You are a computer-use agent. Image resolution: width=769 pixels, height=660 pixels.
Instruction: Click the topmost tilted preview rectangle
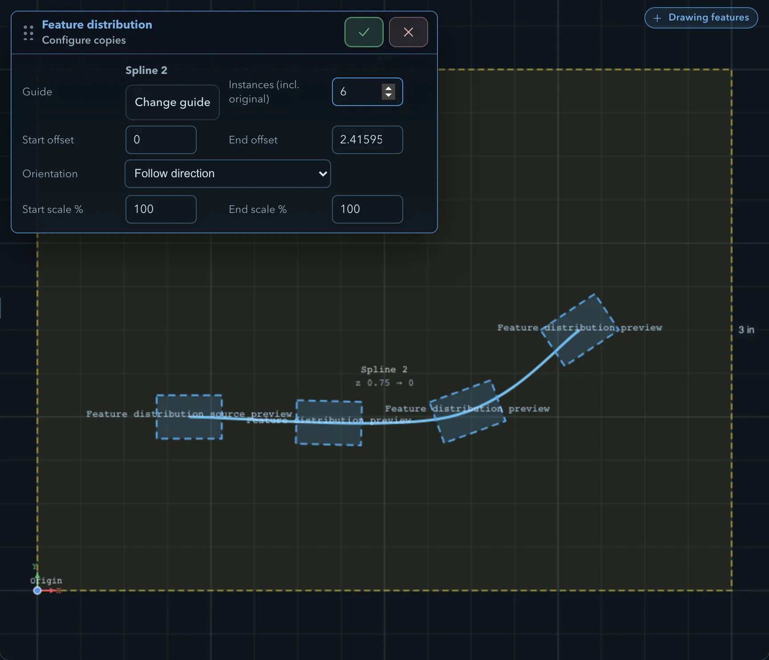pos(580,330)
